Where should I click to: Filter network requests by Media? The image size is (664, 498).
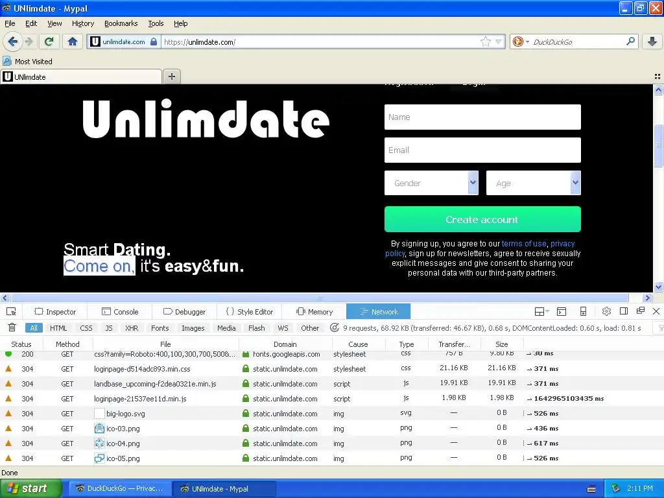[x=226, y=327]
